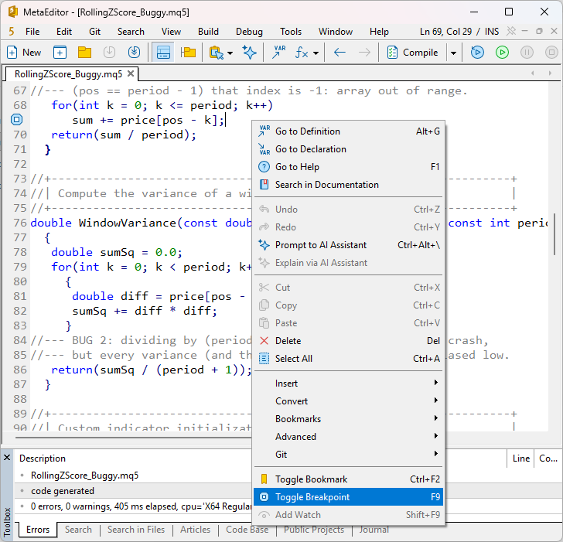Expand the Git submenu in the context menu
The image size is (563, 542).
348,455
